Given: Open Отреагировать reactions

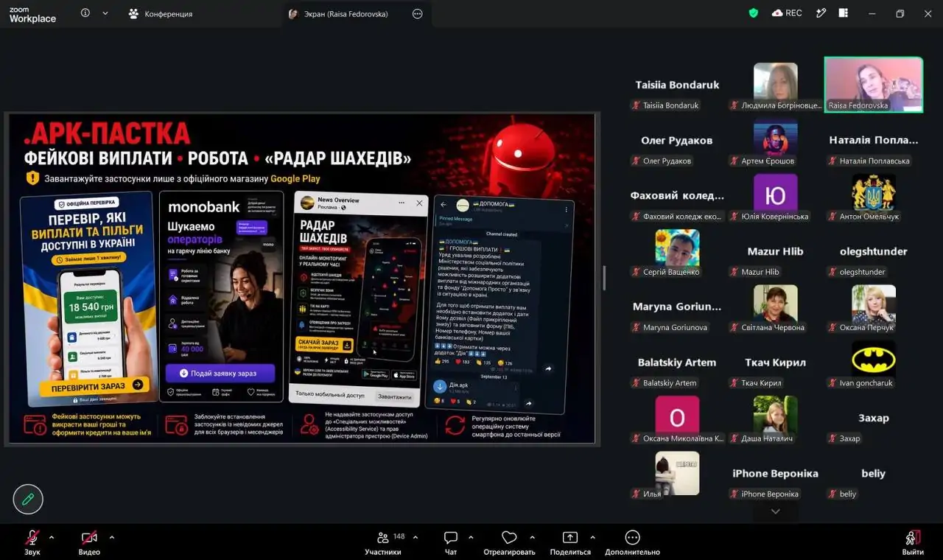Looking at the screenshot, I should [x=509, y=542].
